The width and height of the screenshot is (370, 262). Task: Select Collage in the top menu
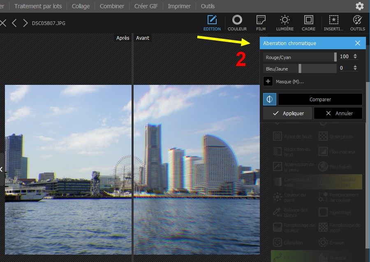pyautogui.click(x=81, y=6)
